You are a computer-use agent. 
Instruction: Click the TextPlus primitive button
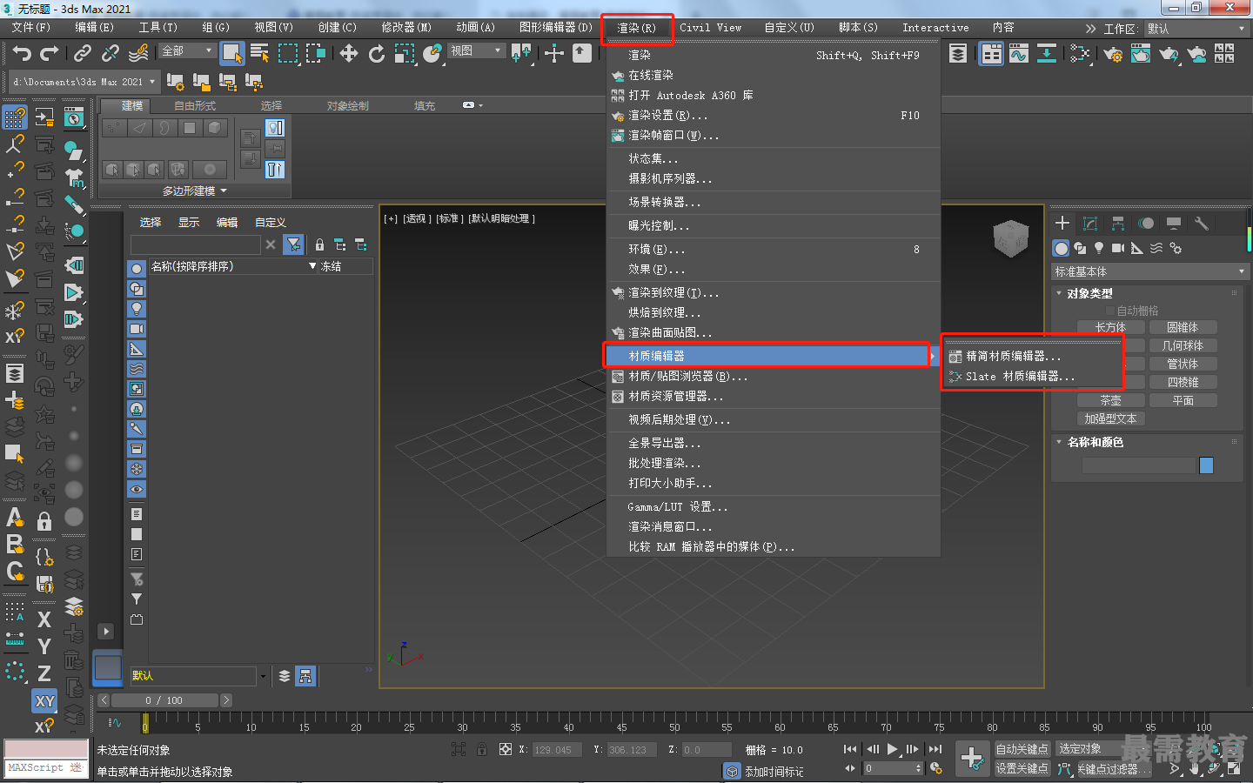tap(1110, 419)
